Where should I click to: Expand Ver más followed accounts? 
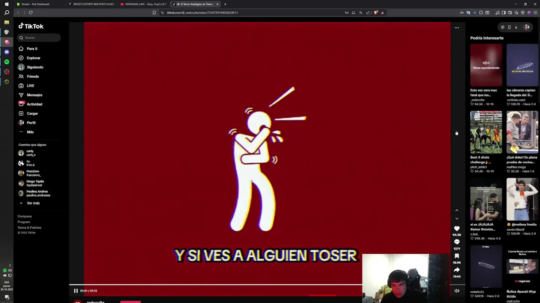point(30,203)
